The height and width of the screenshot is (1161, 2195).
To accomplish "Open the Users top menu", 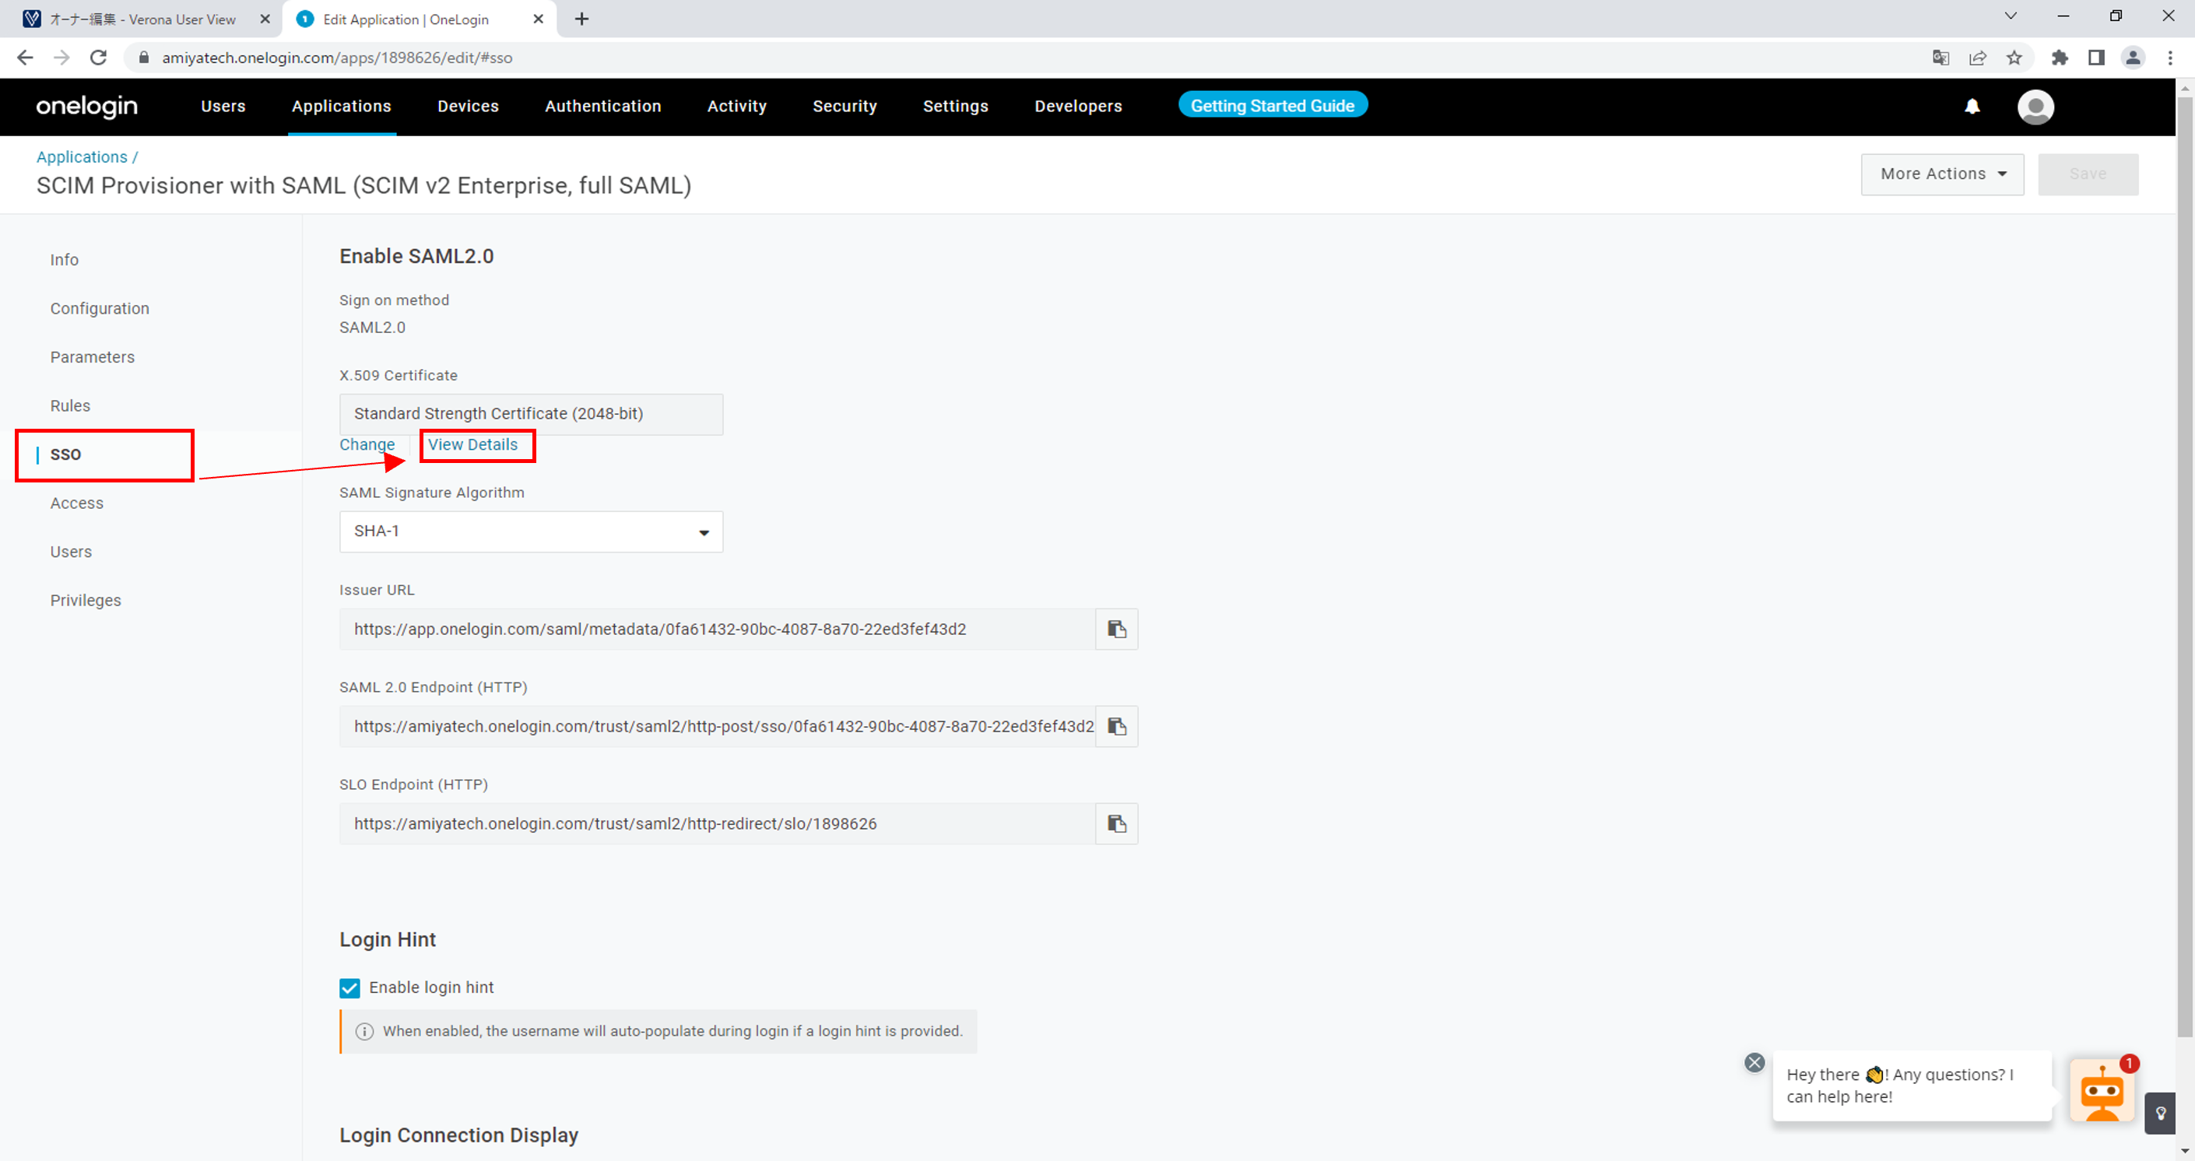I will 223,107.
